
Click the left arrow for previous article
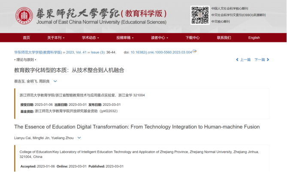tap(237, 60)
